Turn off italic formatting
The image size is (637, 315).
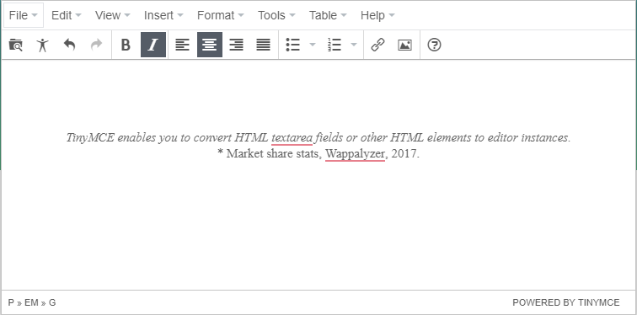point(153,45)
